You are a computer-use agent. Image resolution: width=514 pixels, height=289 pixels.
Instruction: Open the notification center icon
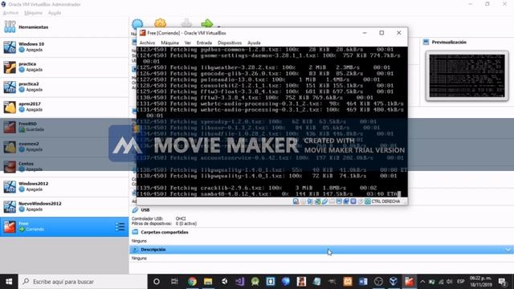(503, 282)
